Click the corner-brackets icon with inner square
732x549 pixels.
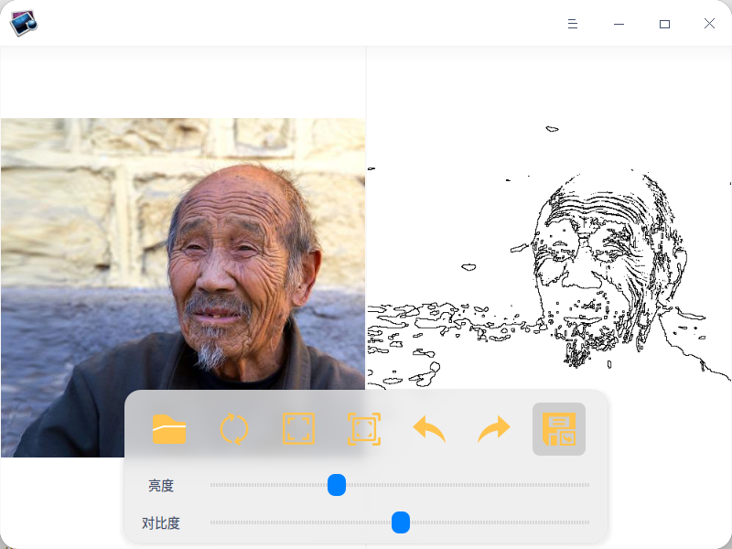[364, 428]
